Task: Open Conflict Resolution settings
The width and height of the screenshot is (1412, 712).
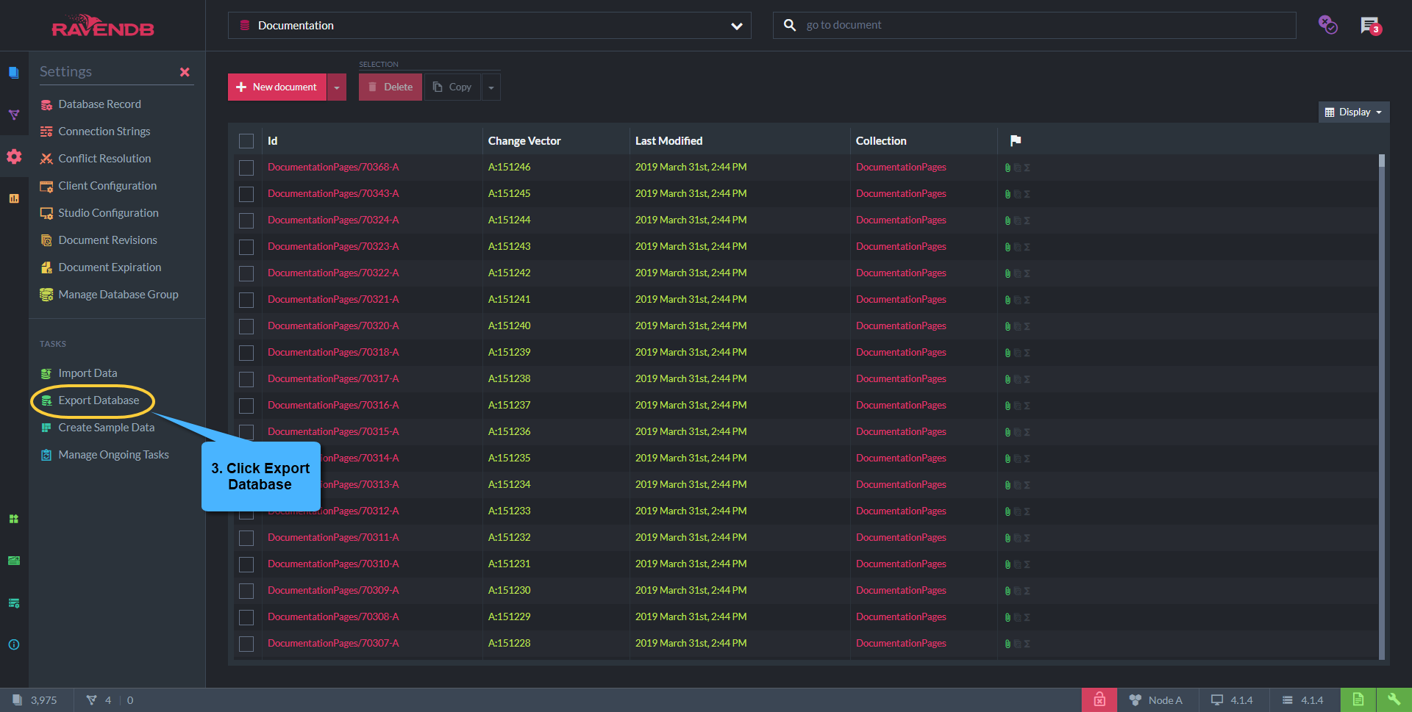Action: 104,159
